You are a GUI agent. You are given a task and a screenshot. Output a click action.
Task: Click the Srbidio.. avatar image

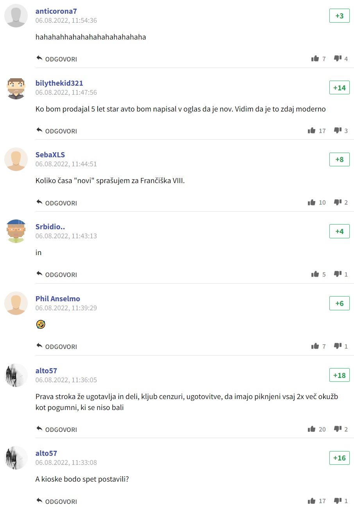click(x=16, y=231)
